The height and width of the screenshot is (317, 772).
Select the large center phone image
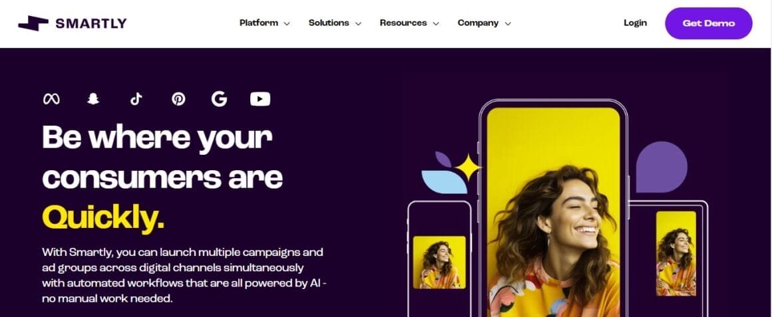pos(554,212)
